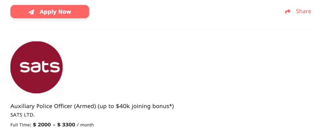Click the SATS company logo
Viewport: 323px width, 135px height.
click(37, 67)
